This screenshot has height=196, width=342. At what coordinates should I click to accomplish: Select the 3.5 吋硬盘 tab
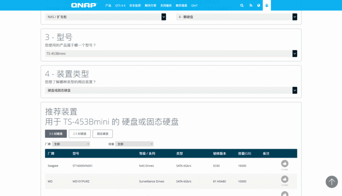56,134
